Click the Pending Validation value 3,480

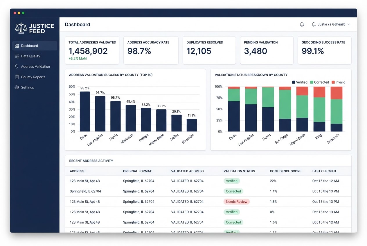pos(256,51)
